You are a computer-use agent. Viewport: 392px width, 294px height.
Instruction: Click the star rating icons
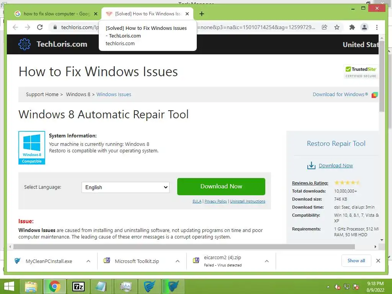pos(347,183)
